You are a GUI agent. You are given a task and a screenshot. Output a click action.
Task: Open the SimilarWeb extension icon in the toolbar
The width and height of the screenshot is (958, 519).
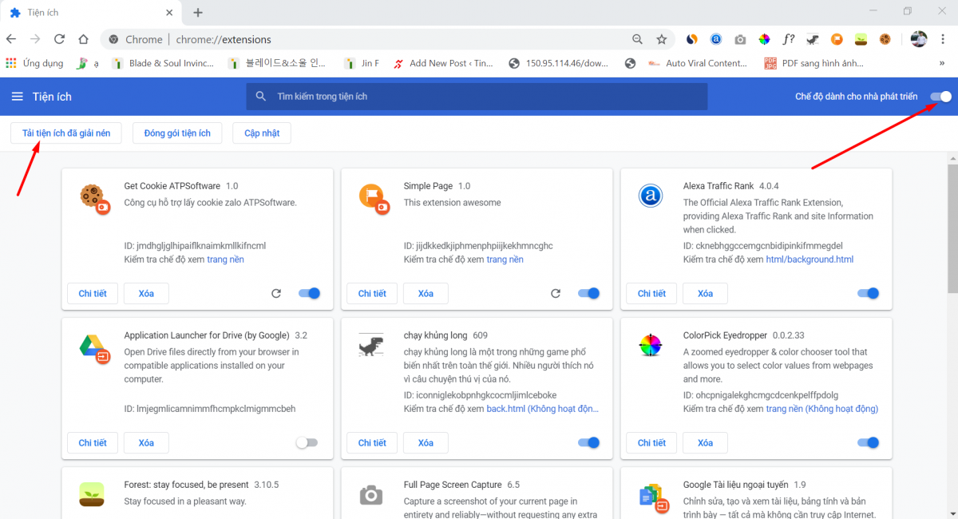pyautogui.click(x=692, y=39)
